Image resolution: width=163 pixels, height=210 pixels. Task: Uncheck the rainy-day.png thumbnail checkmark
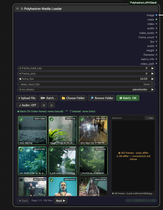point(21,119)
